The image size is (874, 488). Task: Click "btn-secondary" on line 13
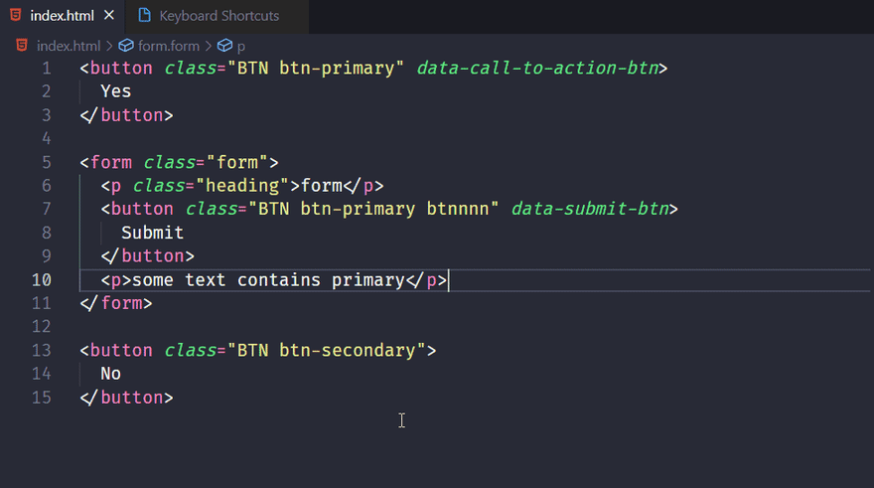pos(348,351)
